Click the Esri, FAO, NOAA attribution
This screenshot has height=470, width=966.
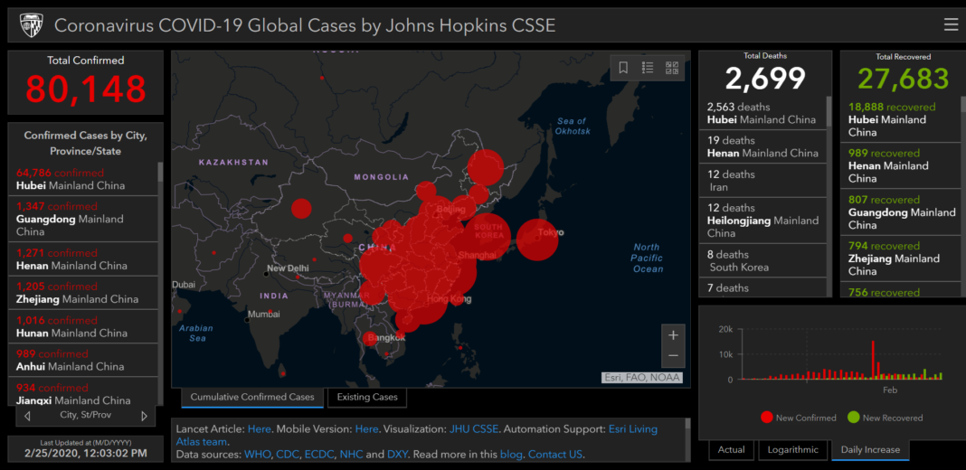pos(641,378)
